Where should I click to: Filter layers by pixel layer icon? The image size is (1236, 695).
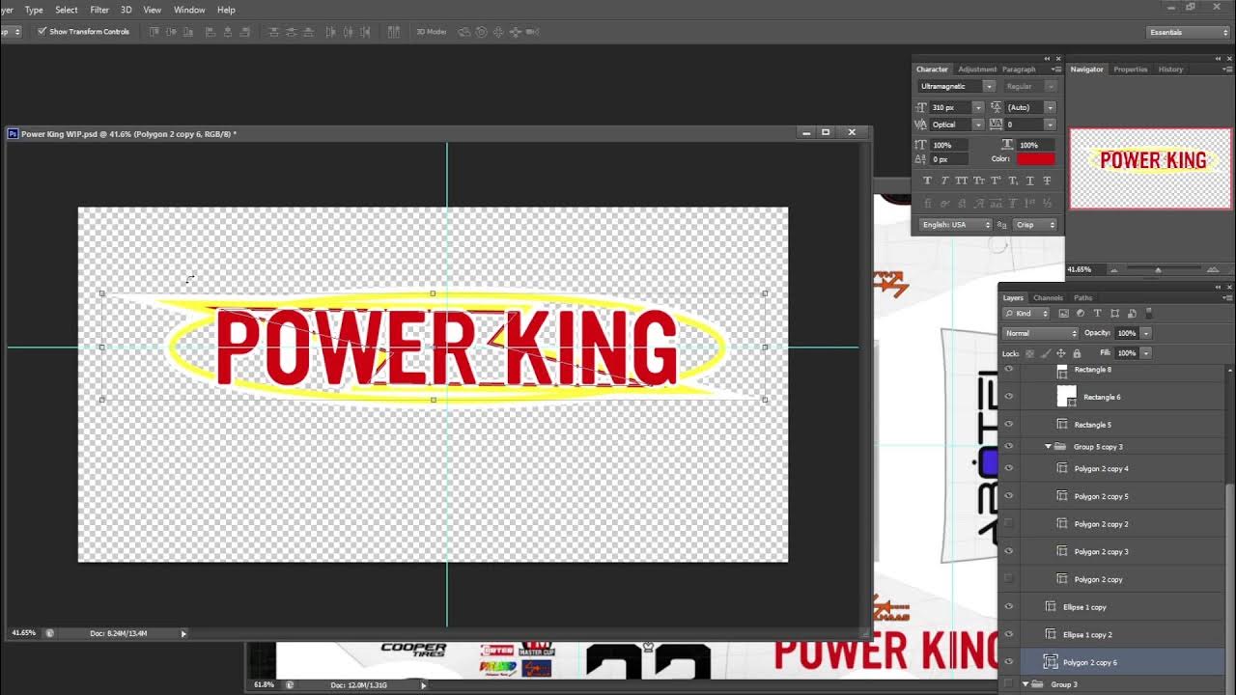(x=1064, y=314)
